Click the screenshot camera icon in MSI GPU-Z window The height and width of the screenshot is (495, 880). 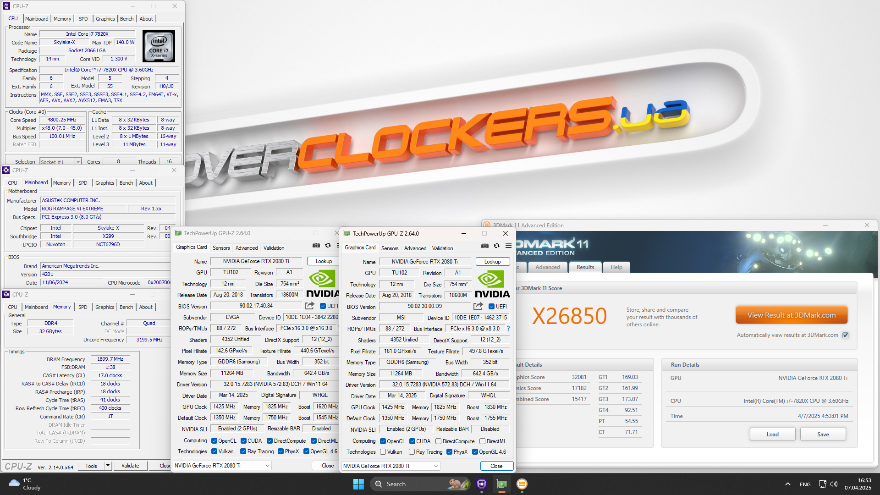(x=485, y=246)
